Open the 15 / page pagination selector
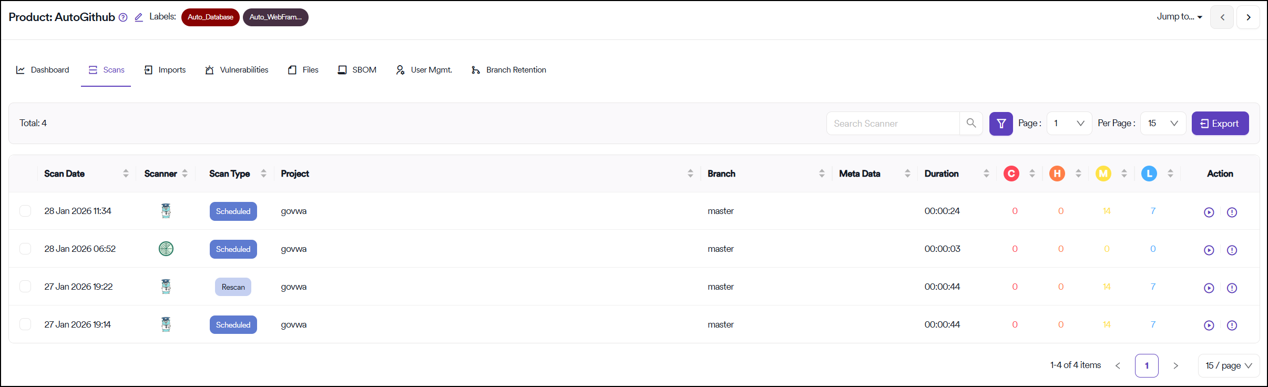Image resolution: width=1268 pixels, height=387 pixels. (1228, 365)
